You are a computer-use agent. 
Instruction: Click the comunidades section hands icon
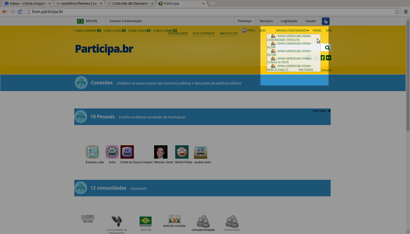click(x=81, y=188)
